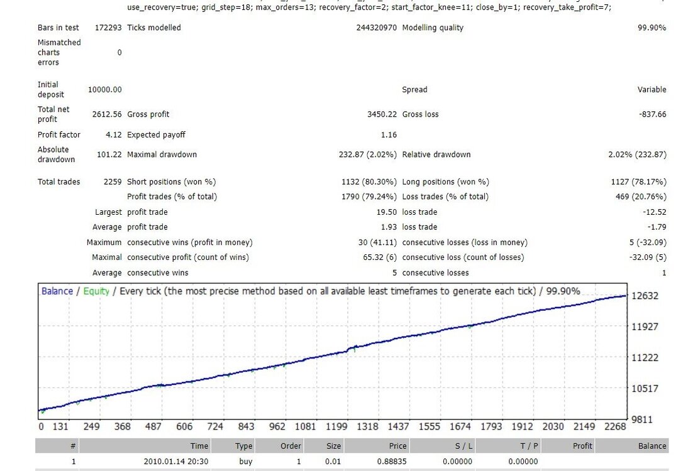Select the trade time 2010.01.14 20:30
688x471 pixels.
pyautogui.click(x=176, y=462)
